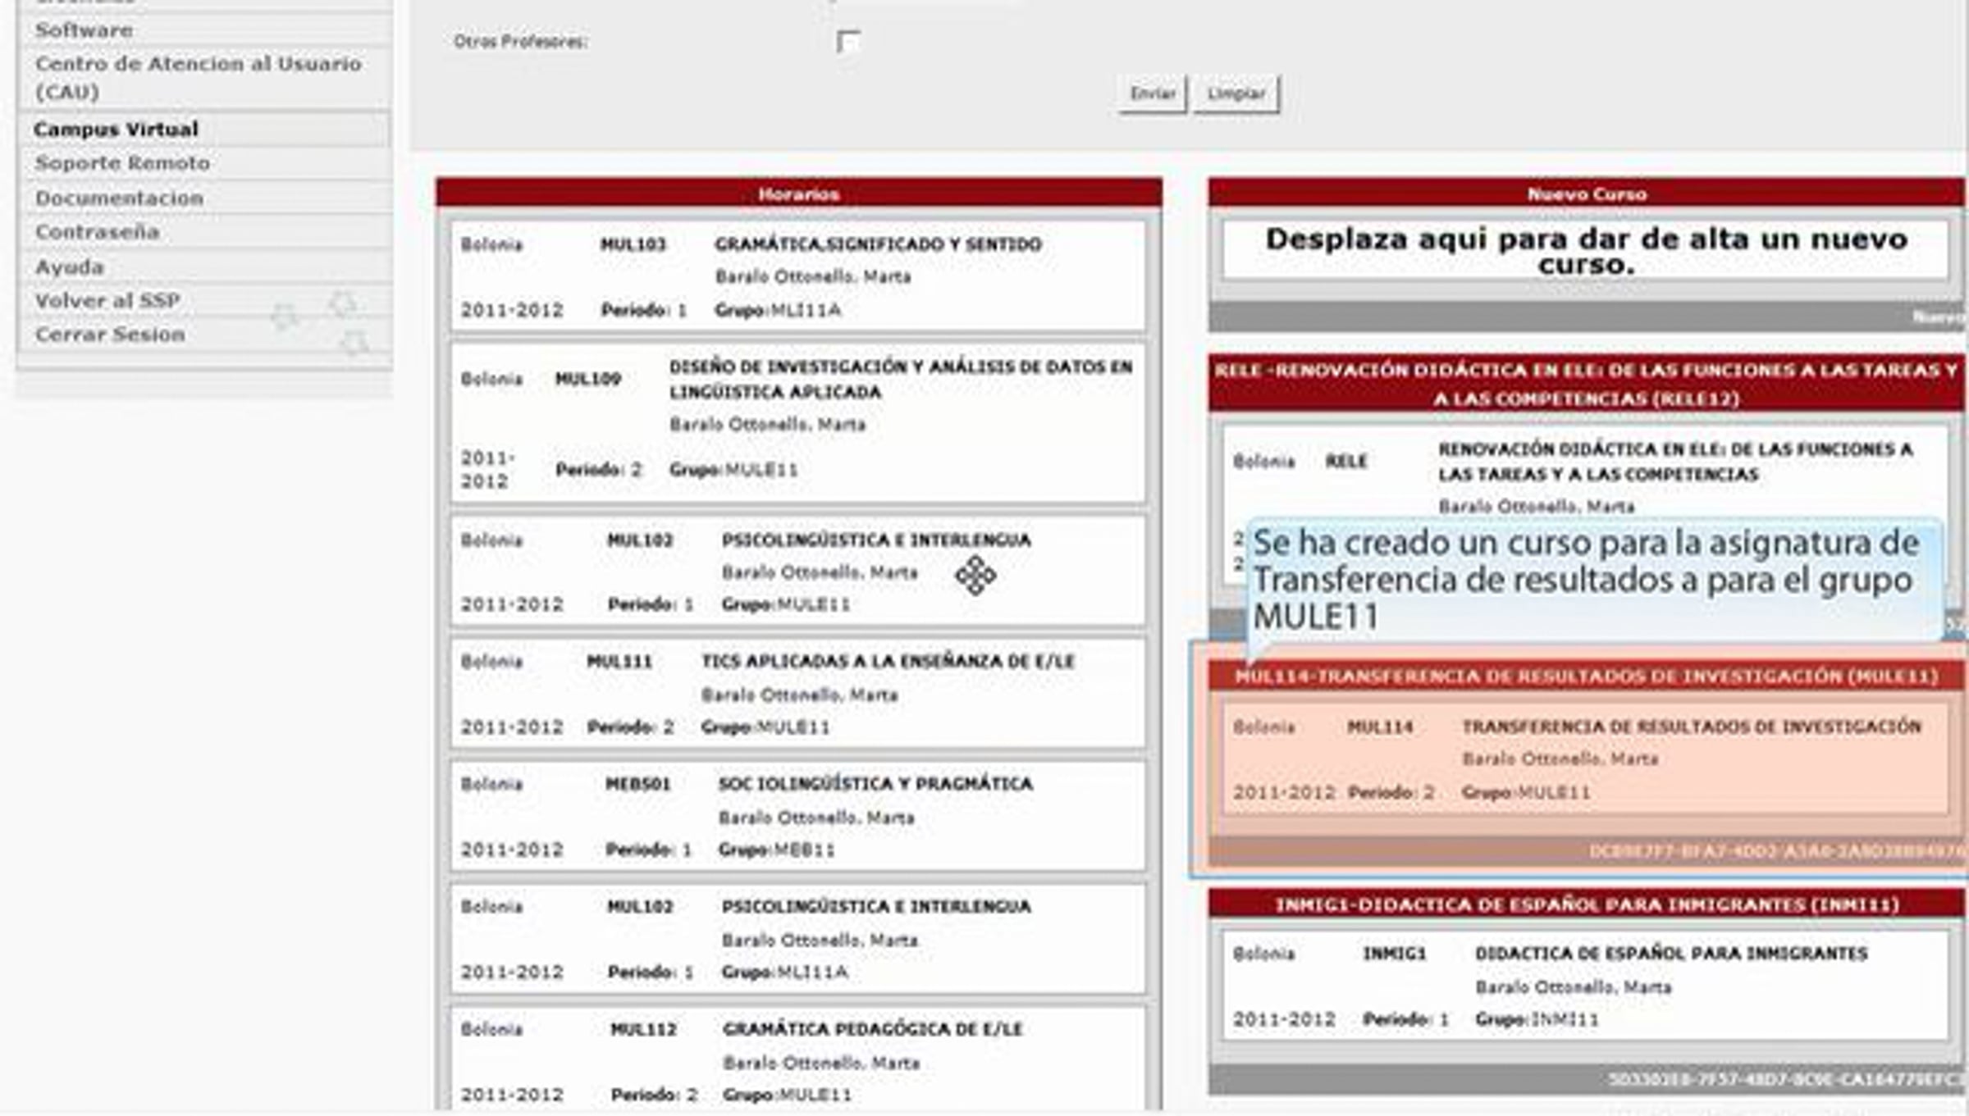Select MUL102 Psicolingüística card for group MLI11A
Screen dimensions: 1969x1116
click(797, 939)
